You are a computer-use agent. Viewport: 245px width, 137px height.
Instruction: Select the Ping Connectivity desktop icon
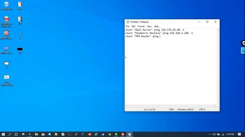[x=7, y=80]
